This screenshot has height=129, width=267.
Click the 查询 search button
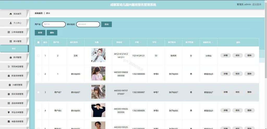(107, 24)
